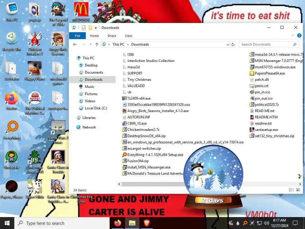Launch Angry Birds Seasons shortcut
This screenshot has height=229, width=305.
pyautogui.click(x=58, y=44)
